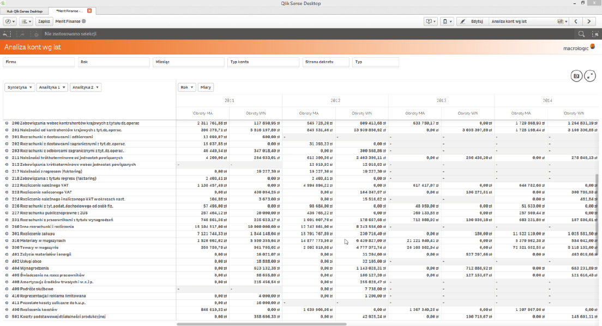This screenshot has height=326, width=602.
Task: Expand row 310 Materiały w magazynach
Action: (x=7, y=240)
